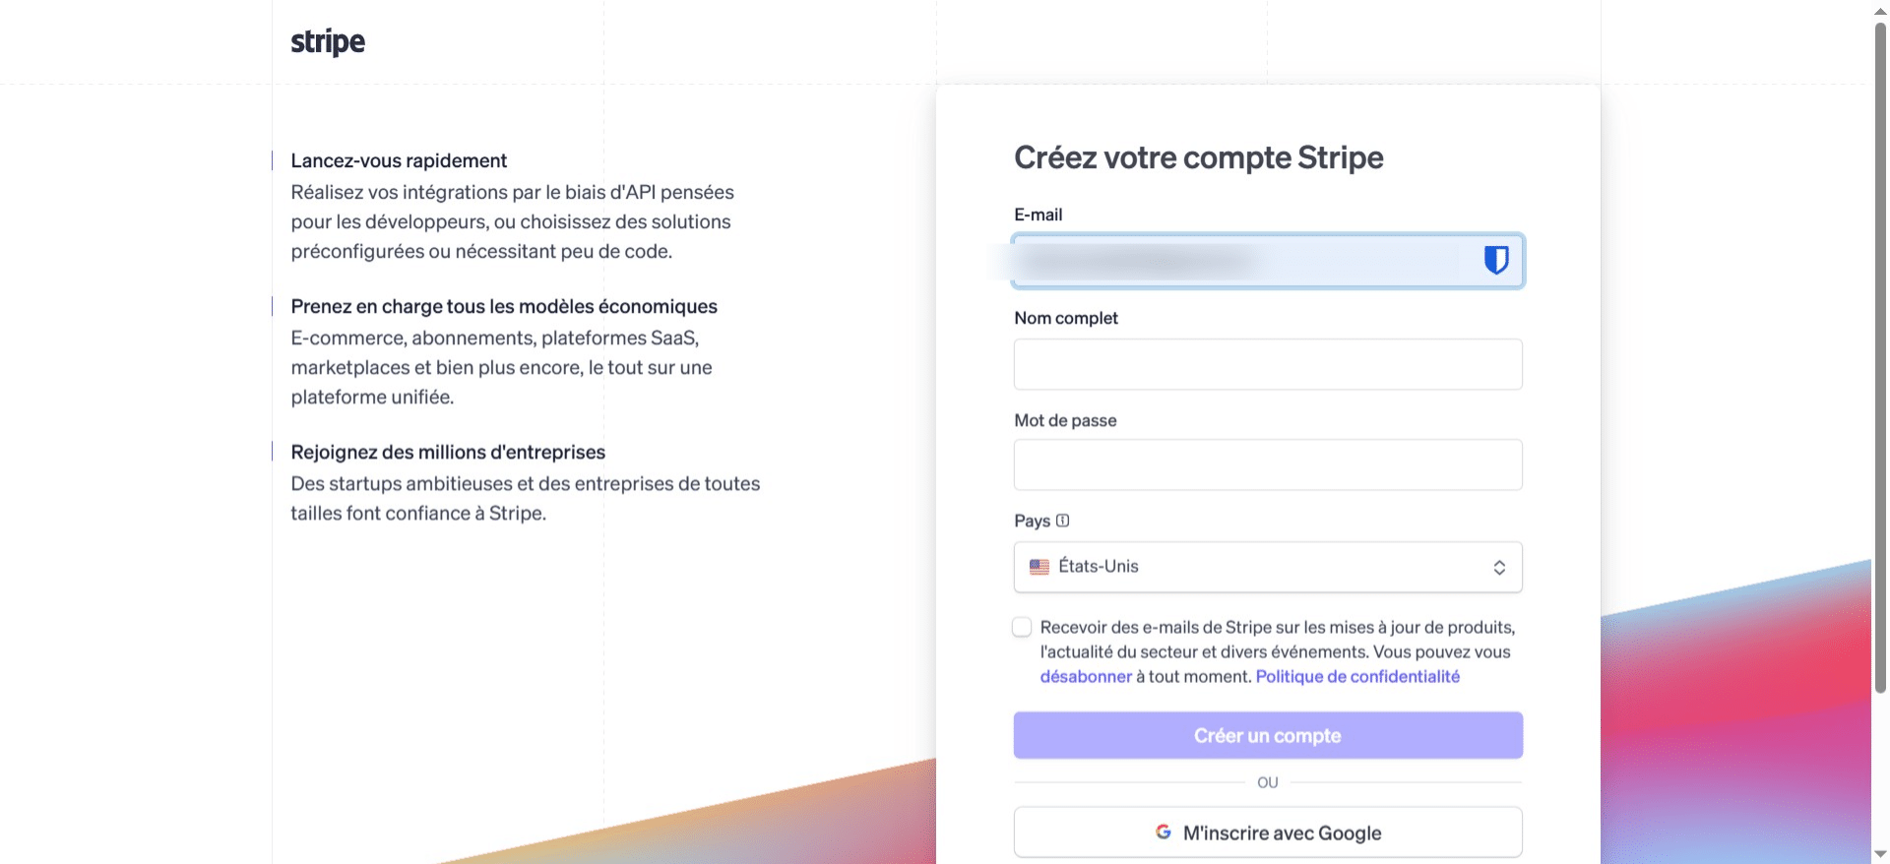The height and width of the screenshot is (864, 1890).
Task: Open the Bitwarden shield icon in E-mail field
Action: coord(1496,260)
